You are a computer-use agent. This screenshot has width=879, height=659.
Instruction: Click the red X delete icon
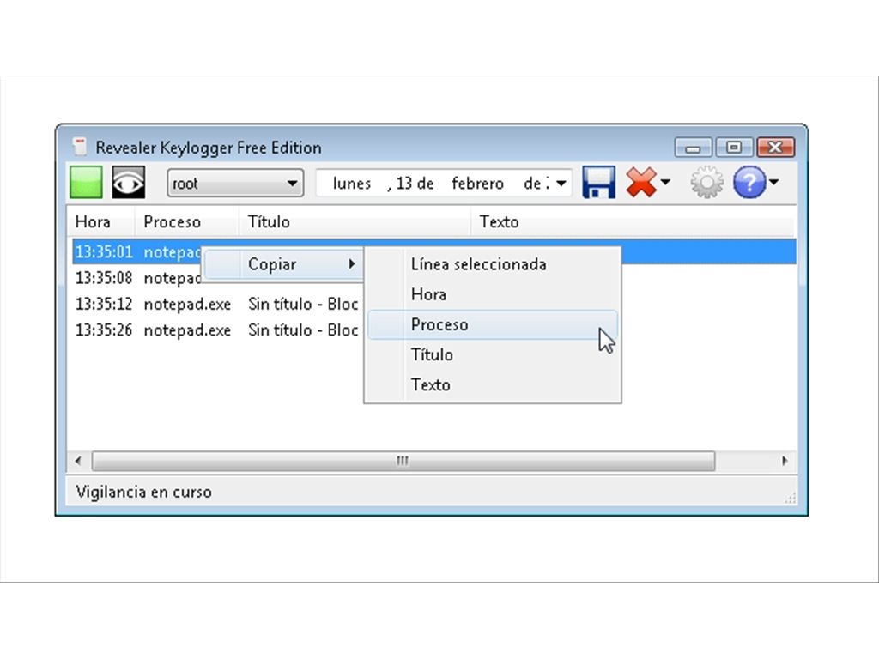click(x=640, y=182)
